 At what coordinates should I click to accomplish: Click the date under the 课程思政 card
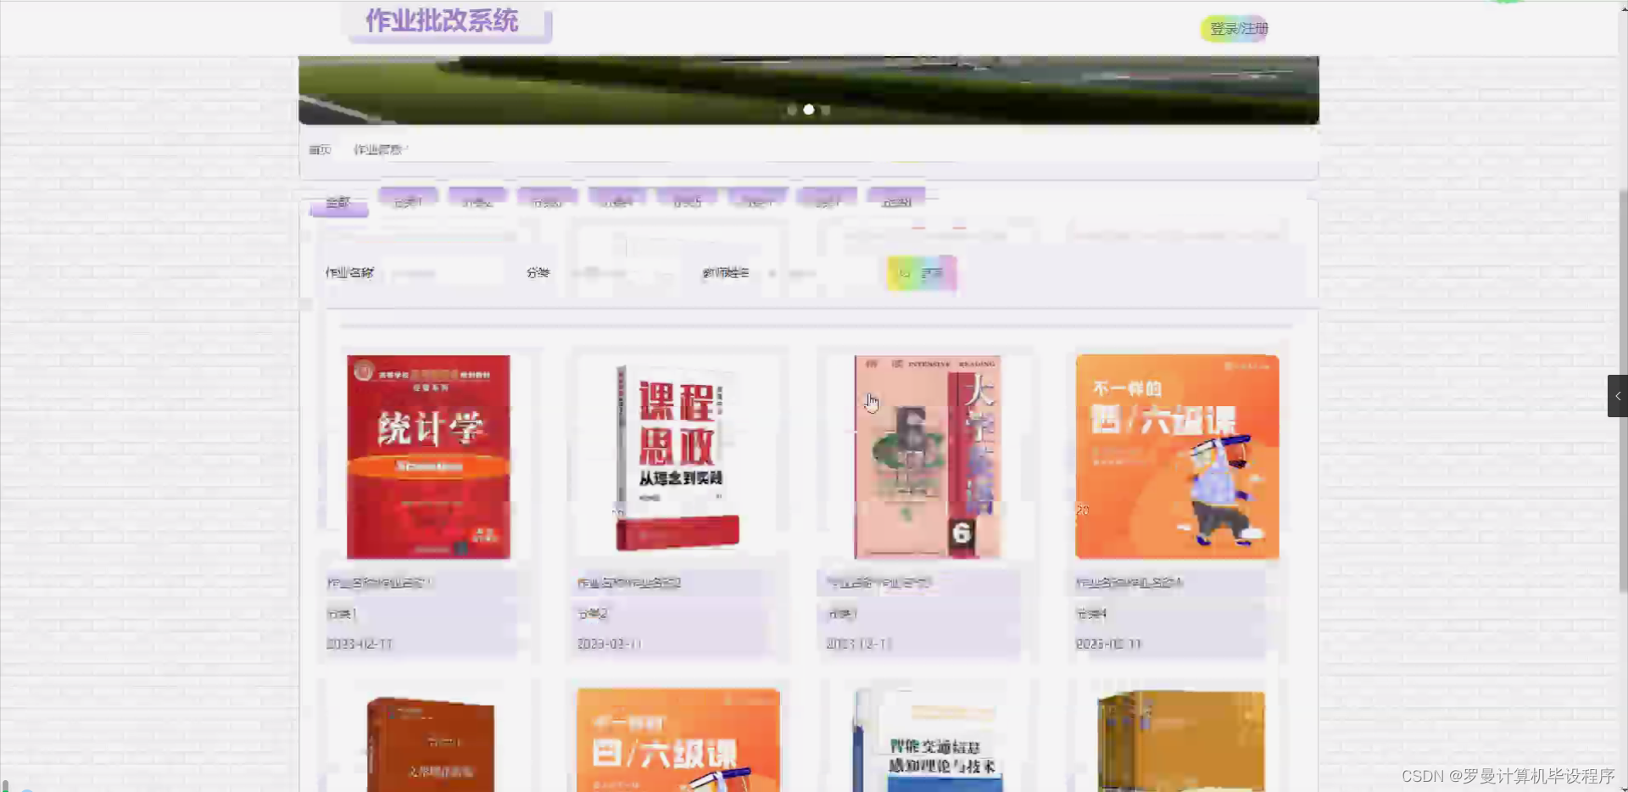pos(610,644)
